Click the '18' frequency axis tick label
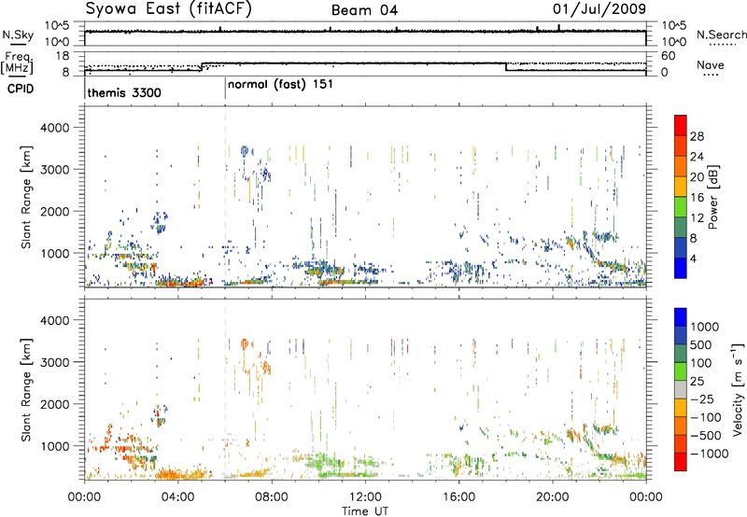 63,56
